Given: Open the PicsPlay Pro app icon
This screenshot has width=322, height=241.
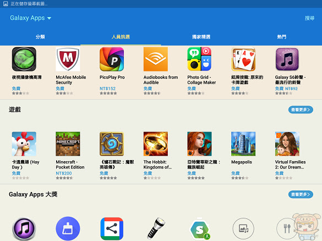Looking at the screenshot, I should point(112,59).
